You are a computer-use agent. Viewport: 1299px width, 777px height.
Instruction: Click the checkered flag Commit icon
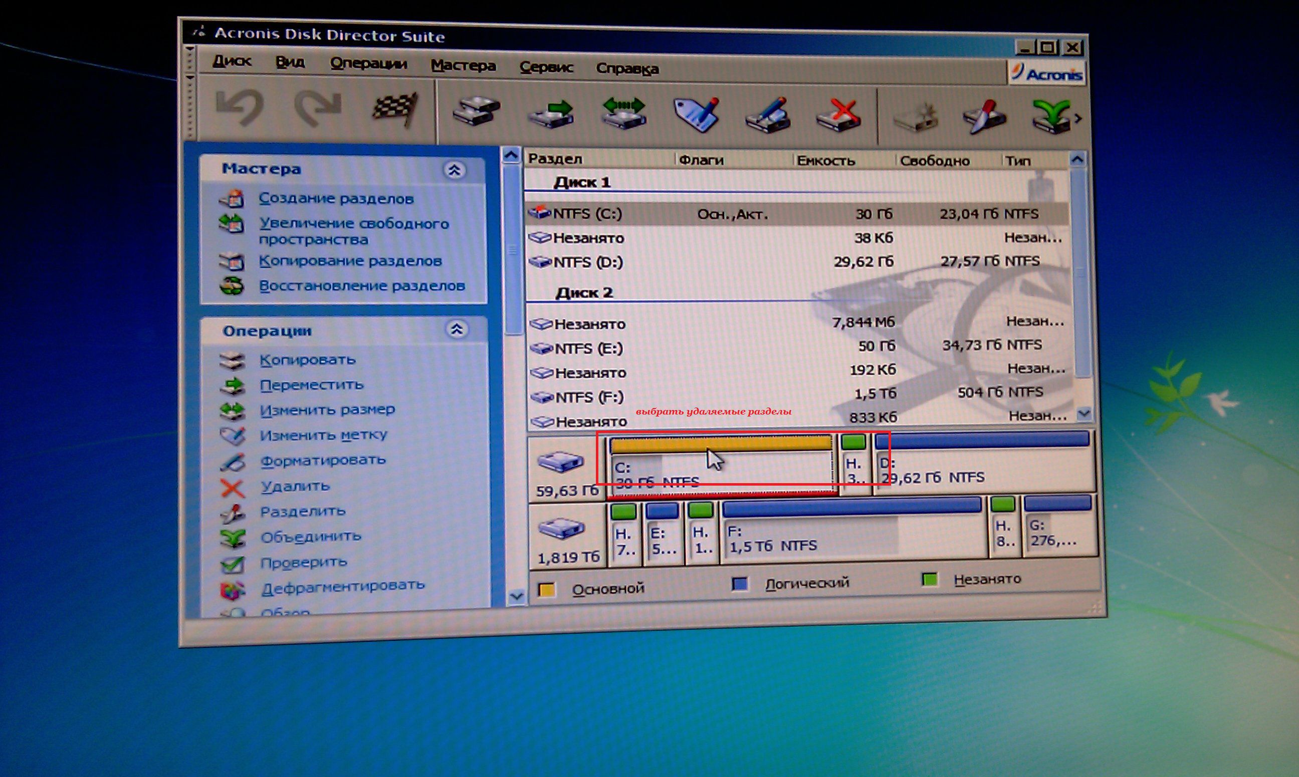(394, 110)
